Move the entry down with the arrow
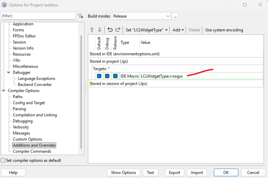 point(100,30)
